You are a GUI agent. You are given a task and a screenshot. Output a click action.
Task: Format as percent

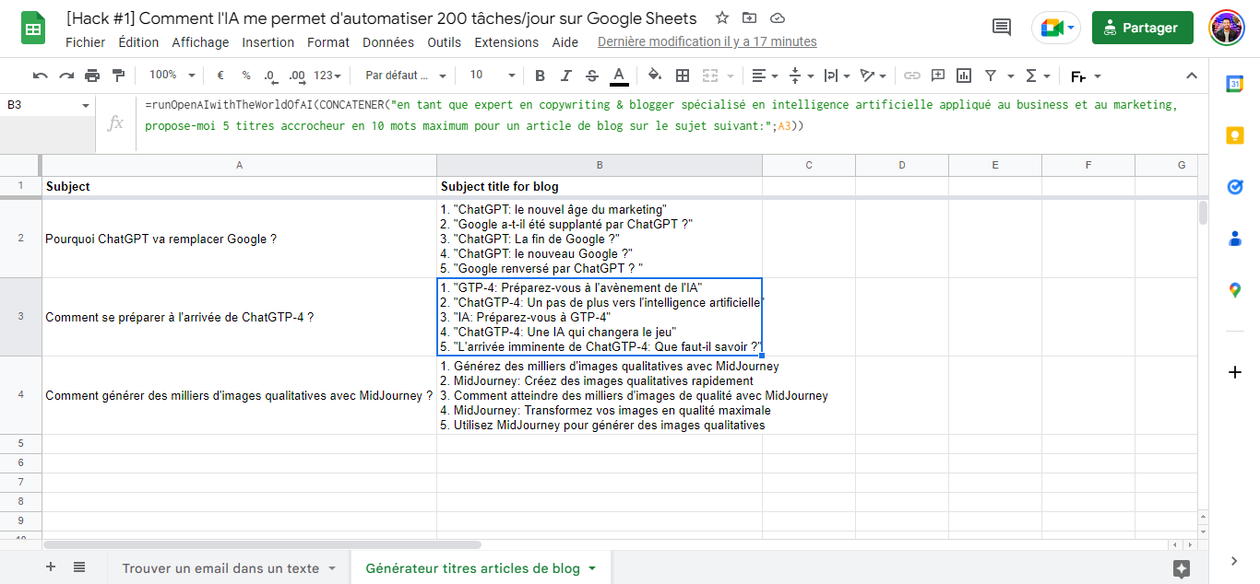pos(246,76)
